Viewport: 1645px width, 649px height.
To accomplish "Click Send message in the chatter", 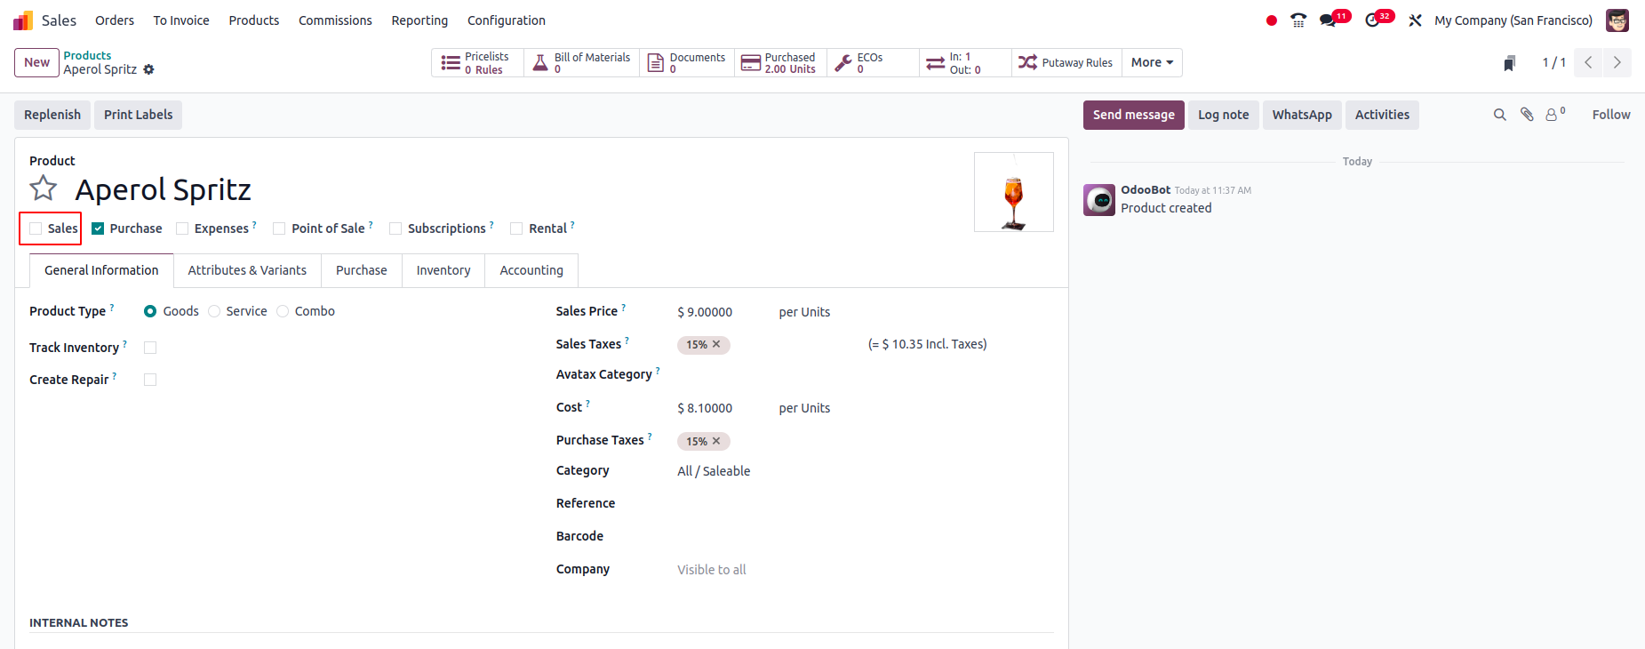I will 1134,115.
